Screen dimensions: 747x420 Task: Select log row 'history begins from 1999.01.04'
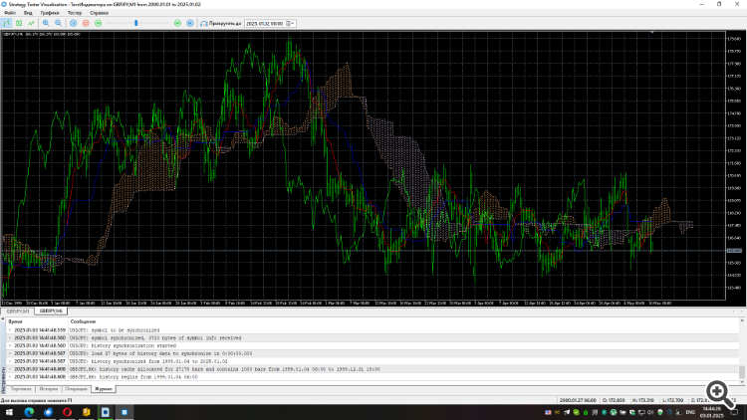(372, 376)
